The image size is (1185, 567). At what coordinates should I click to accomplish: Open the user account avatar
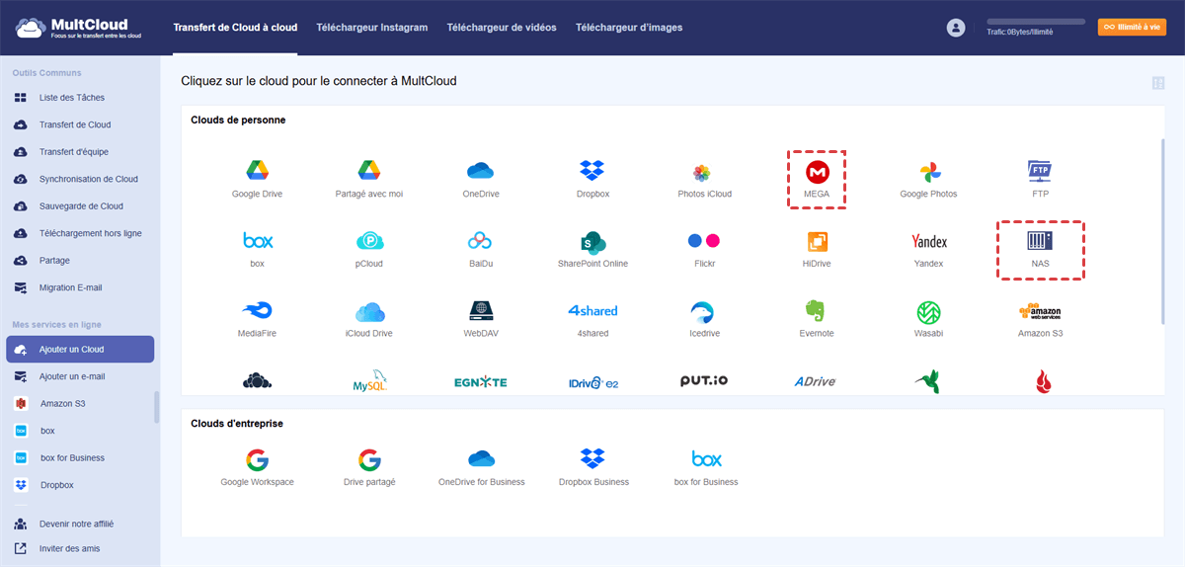955,28
